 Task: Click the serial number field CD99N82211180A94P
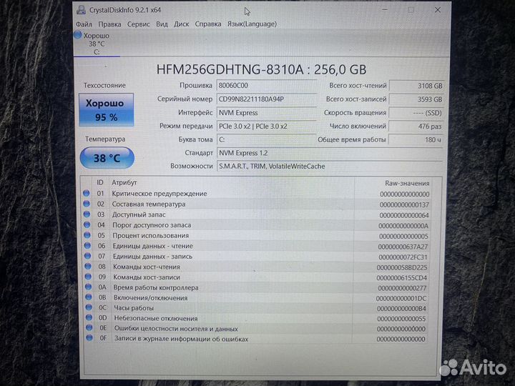266,99
